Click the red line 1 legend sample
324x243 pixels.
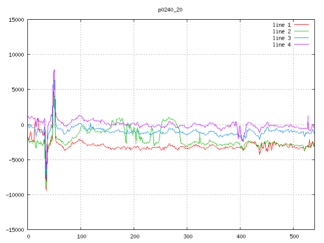click(x=301, y=25)
